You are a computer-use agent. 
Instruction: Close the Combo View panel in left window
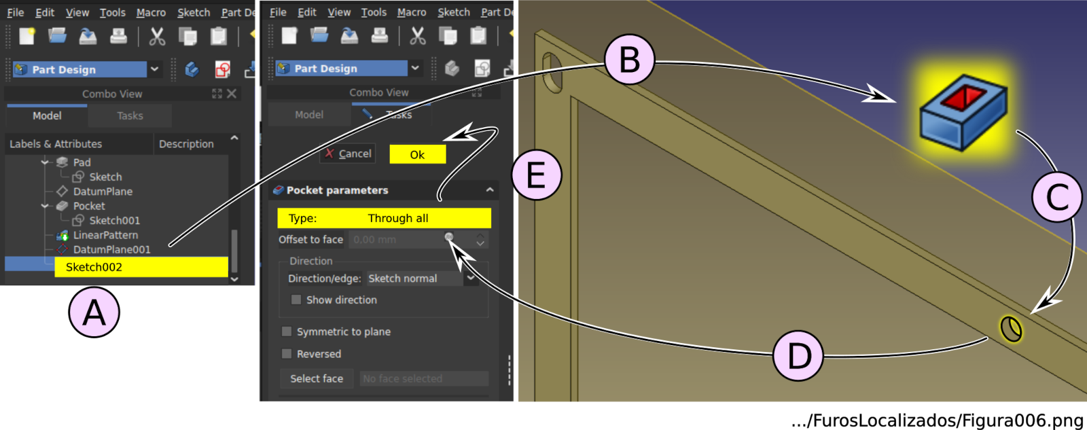pyautogui.click(x=232, y=94)
